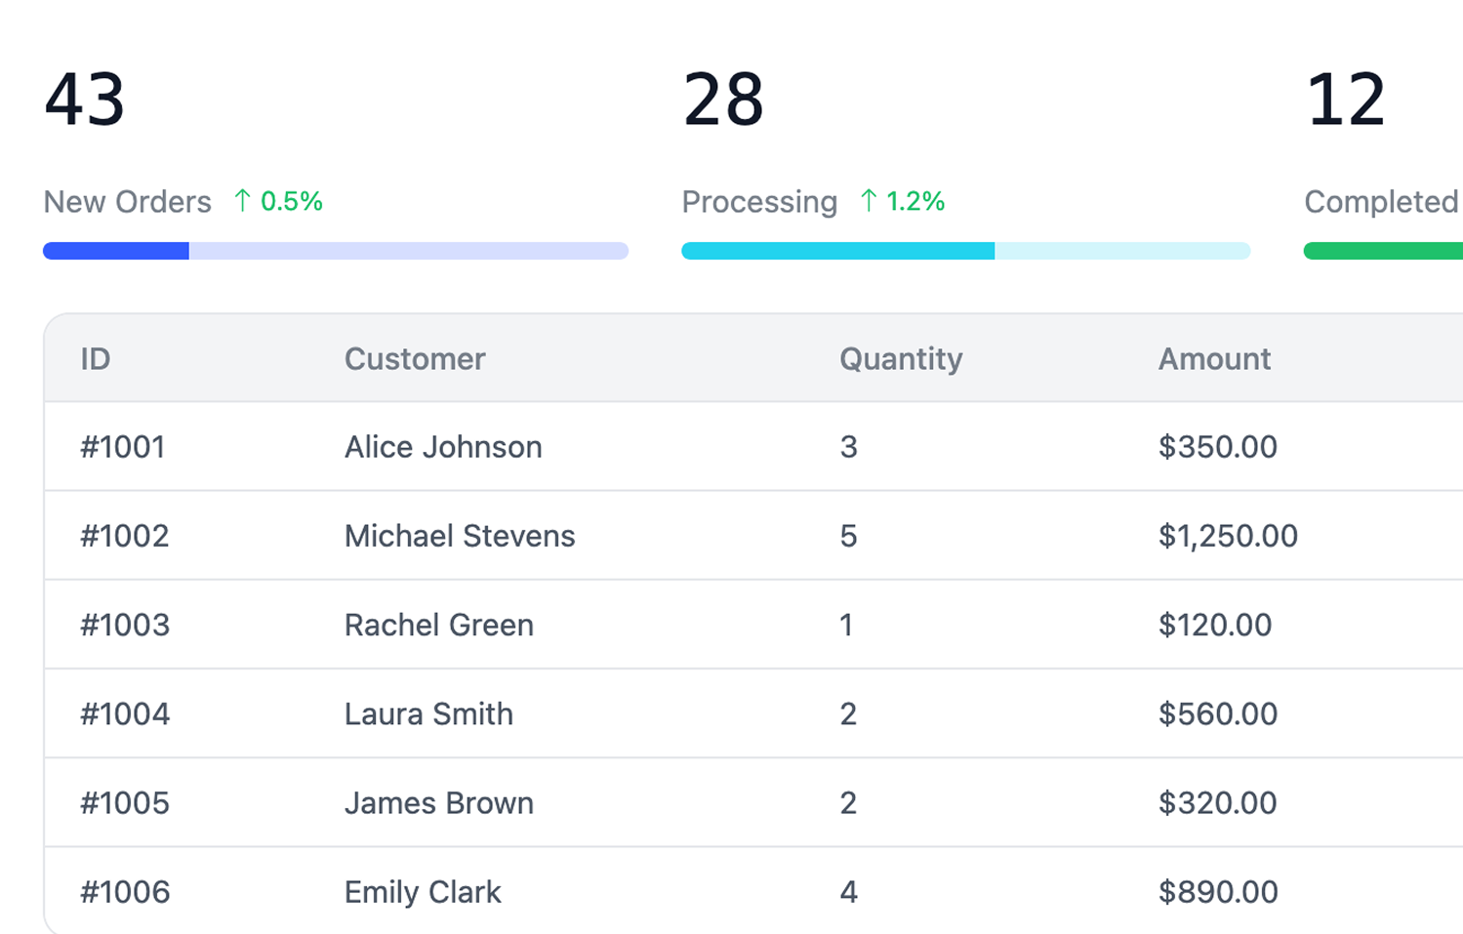The height and width of the screenshot is (934, 1463).
Task: Select customer Laura Smith in the table
Action: (428, 713)
